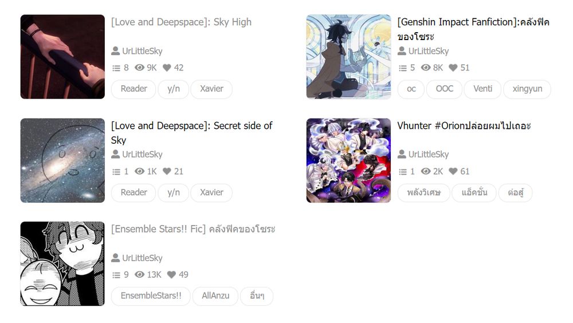Click author avatar icon under Vhunter story
Image resolution: width=573 pixels, height=323 pixels.
(402, 154)
